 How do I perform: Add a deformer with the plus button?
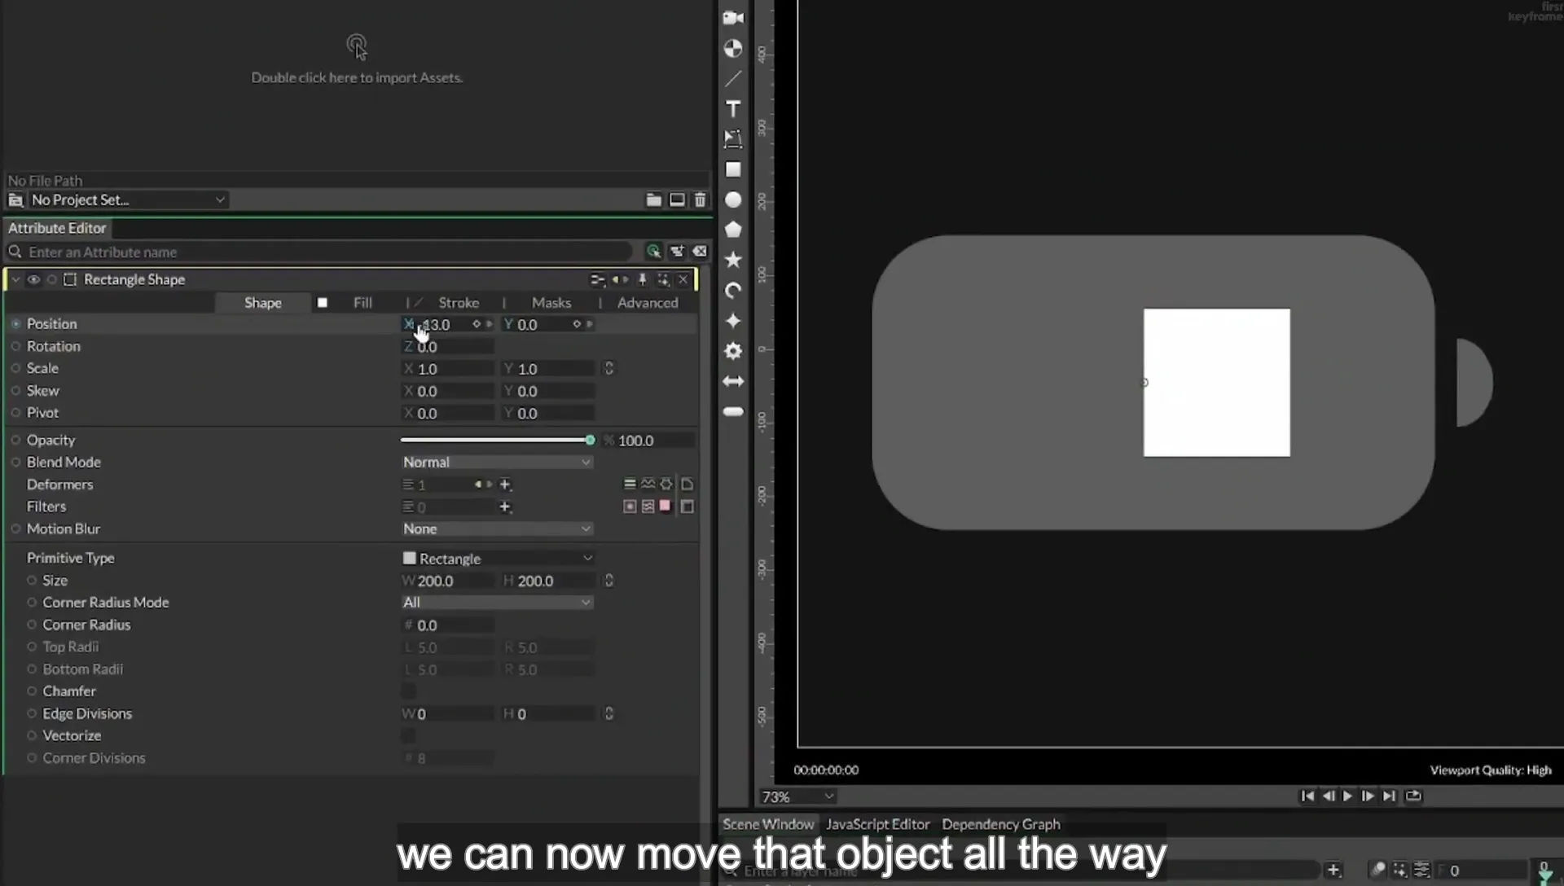(505, 485)
